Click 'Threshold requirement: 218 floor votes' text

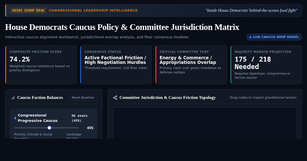pyautogui.click(x=116, y=68)
